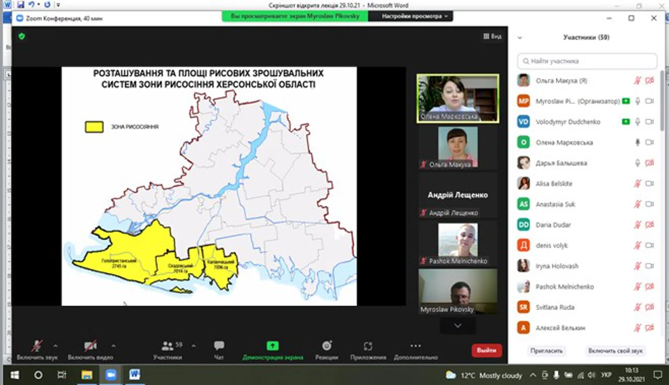The width and height of the screenshot is (669, 385).
Task: Open the Чат chat icon
Action: 220,350
